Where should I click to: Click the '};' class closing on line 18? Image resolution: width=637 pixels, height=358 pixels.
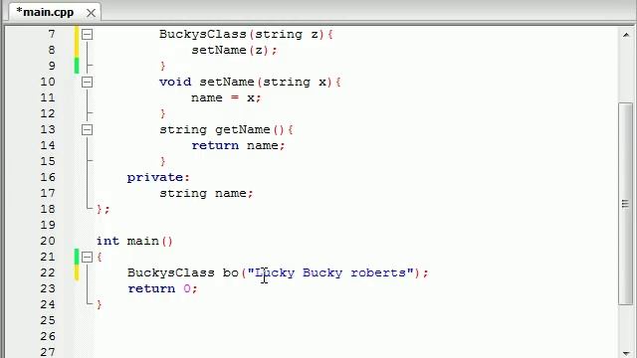coord(104,209)
